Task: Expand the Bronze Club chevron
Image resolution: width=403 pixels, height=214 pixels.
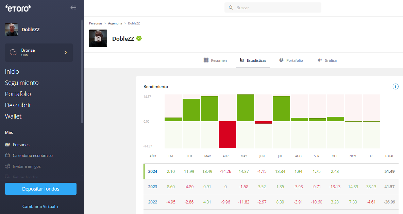Action: [66, 52]
